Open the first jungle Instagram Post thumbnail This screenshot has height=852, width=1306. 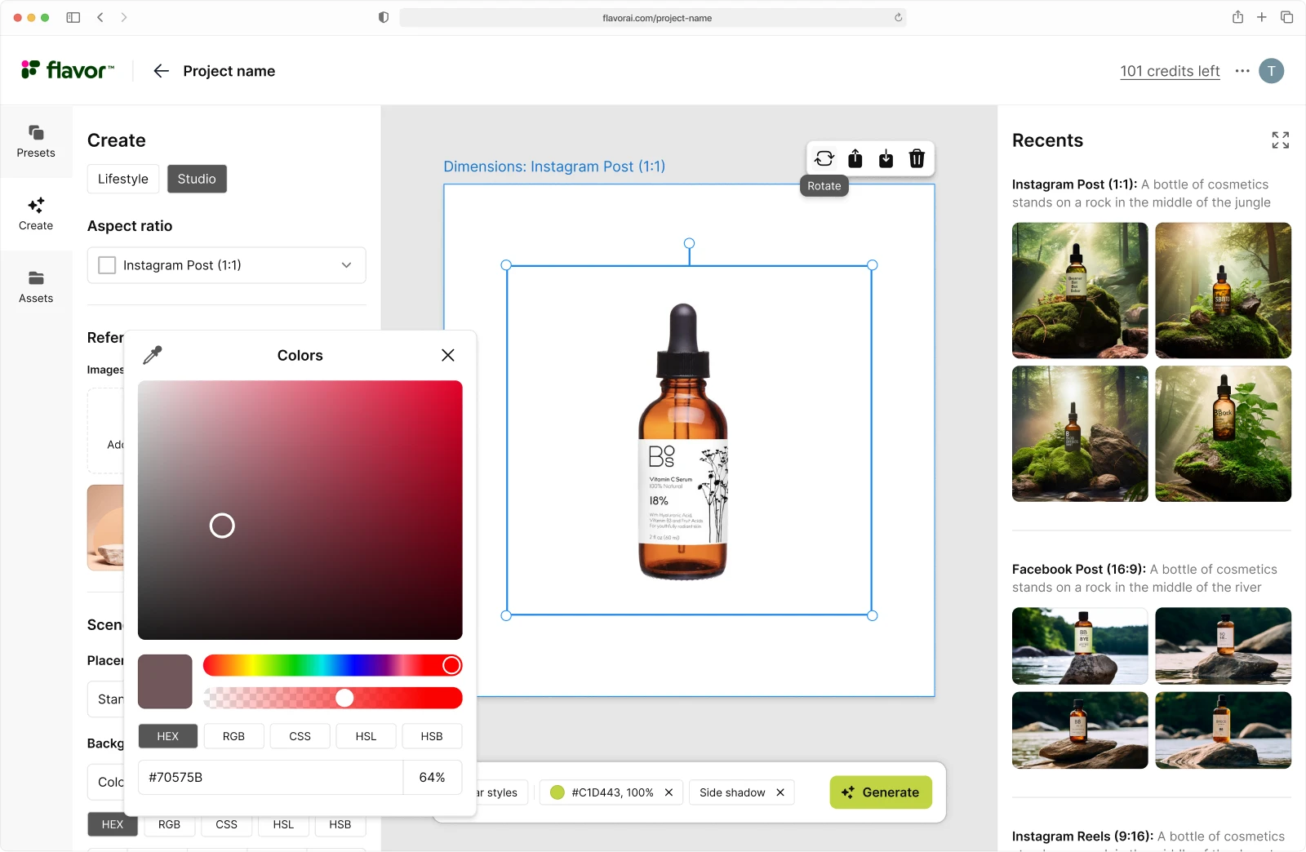point(1080,291)
